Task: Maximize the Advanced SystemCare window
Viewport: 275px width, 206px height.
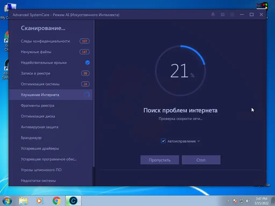Action: [x=251, y=14]
